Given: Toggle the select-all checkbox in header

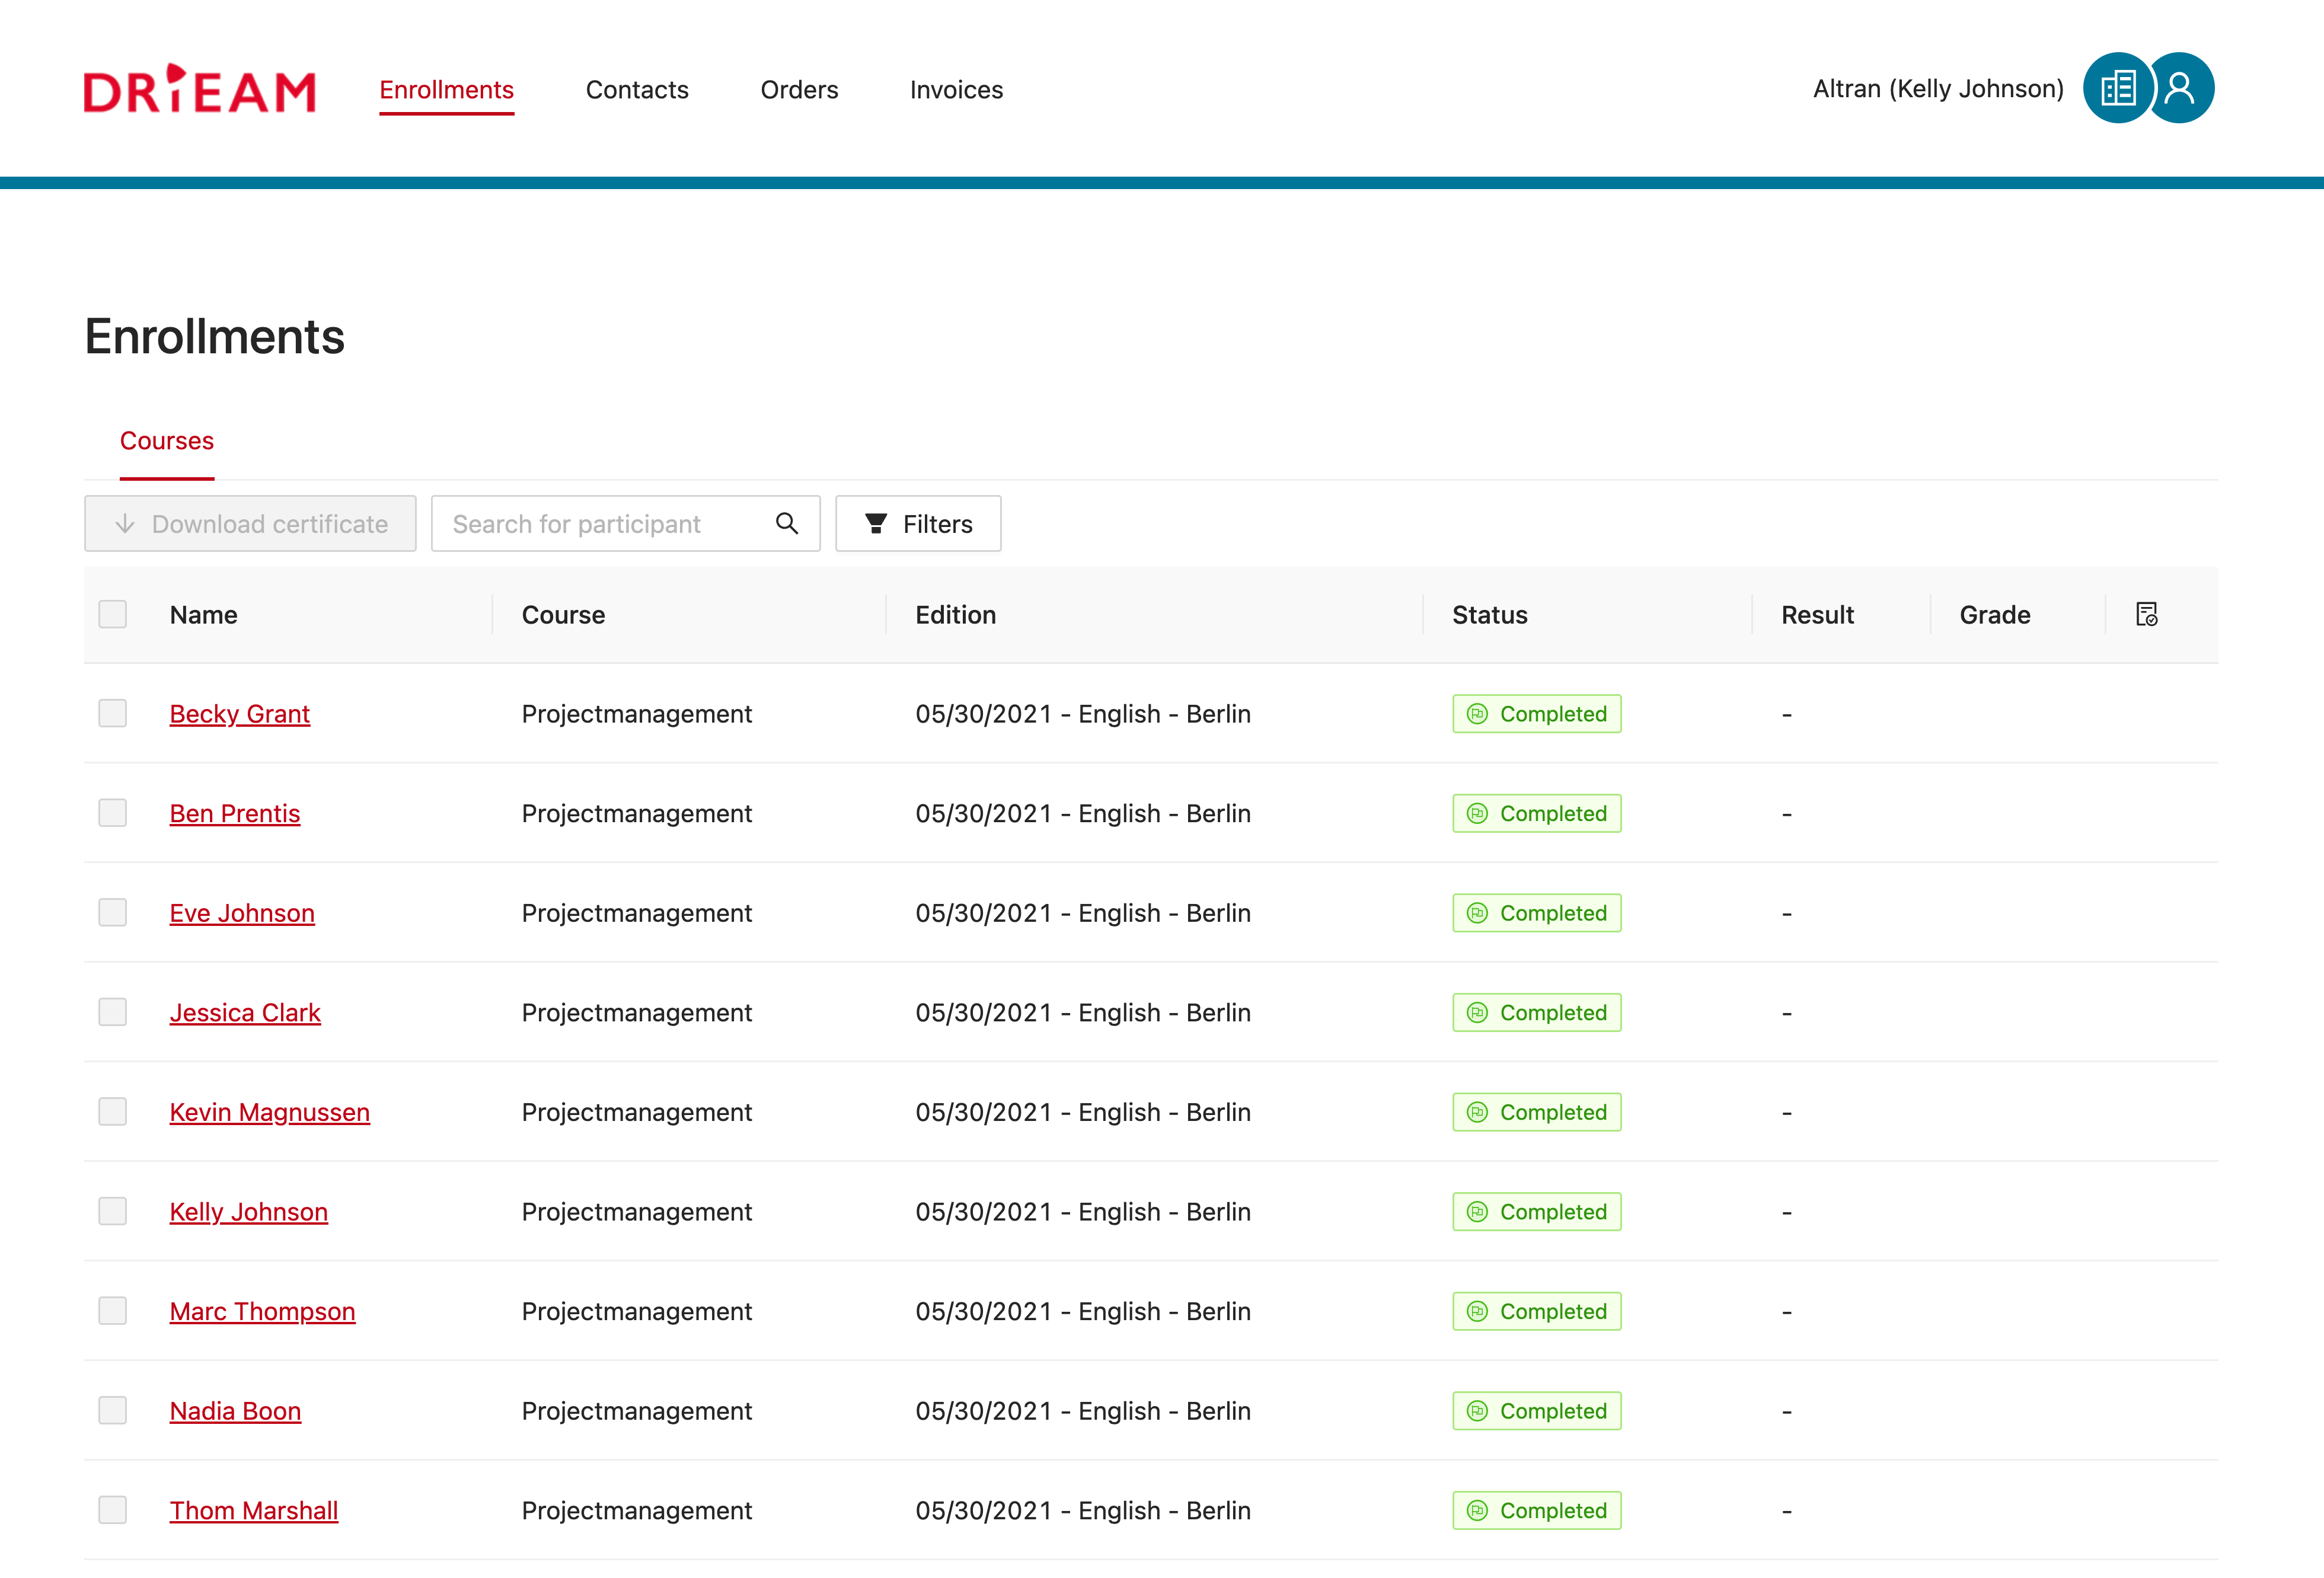Looking at the screenshot, I should click(x=113, y=614).
